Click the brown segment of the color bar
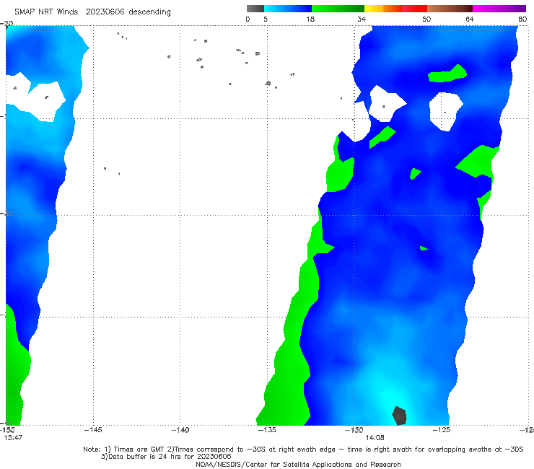Image resolution: width=534 pixels, height=469 pixels. [450, 9]
